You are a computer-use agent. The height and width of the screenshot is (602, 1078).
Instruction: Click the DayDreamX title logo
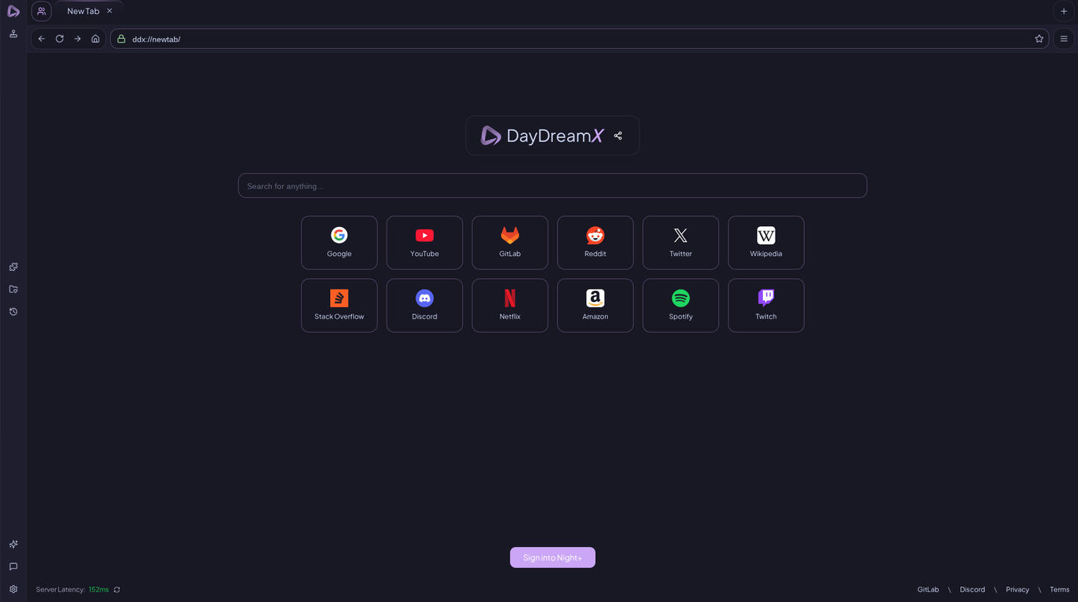coord(542,135)
